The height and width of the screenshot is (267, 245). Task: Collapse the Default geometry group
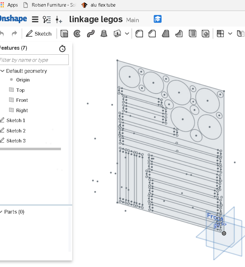2,71
